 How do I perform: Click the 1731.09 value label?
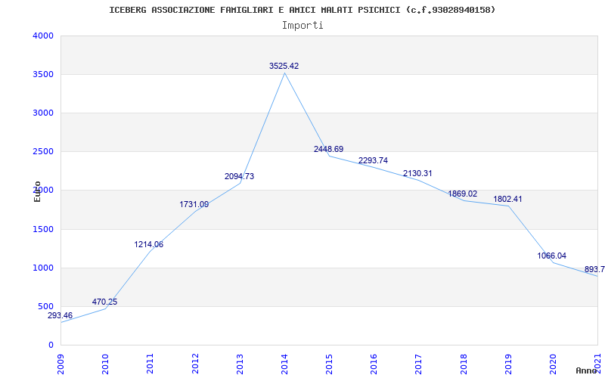point(194,204)
